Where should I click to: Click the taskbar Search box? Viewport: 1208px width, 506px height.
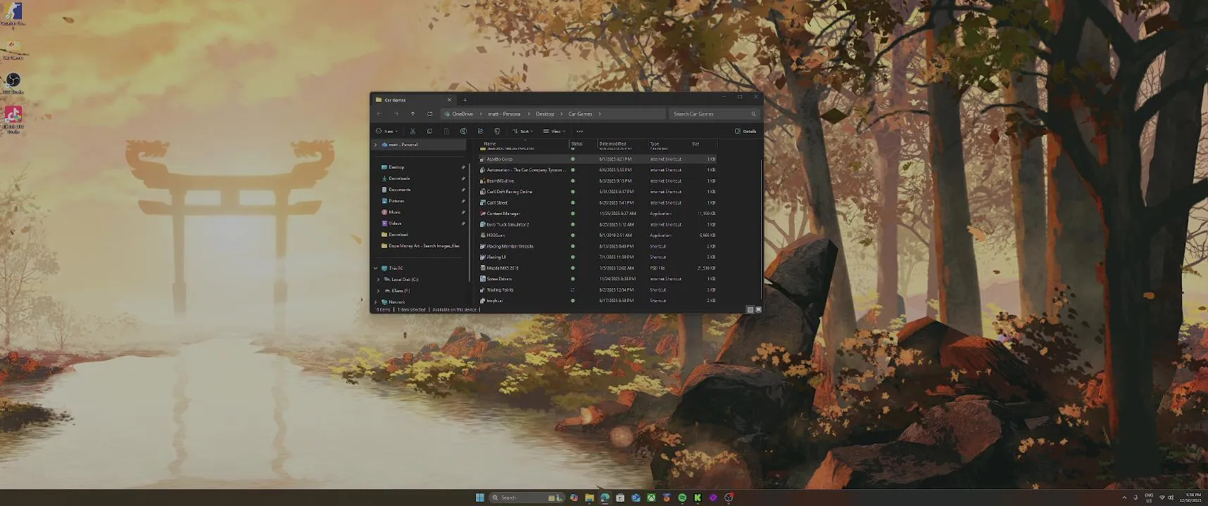click(x=527, y=498)
